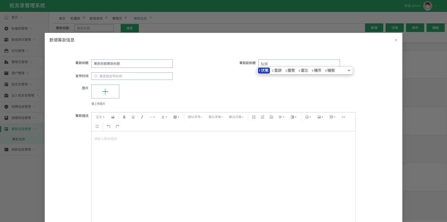Click the admin avatar picture
This screenshot has width=447, height=222.
pos(428,6)
